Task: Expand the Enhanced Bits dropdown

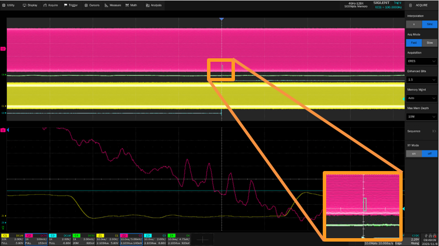Action: pyautogui.click(x=421, y=79)
